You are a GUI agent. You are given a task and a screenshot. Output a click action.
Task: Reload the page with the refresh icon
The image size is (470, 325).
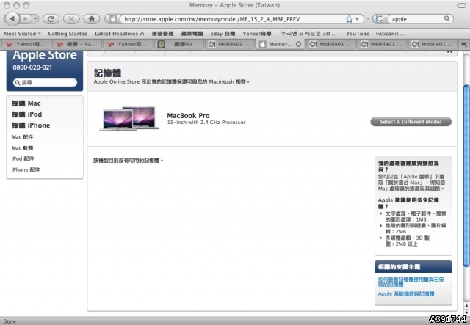point(51,19)
